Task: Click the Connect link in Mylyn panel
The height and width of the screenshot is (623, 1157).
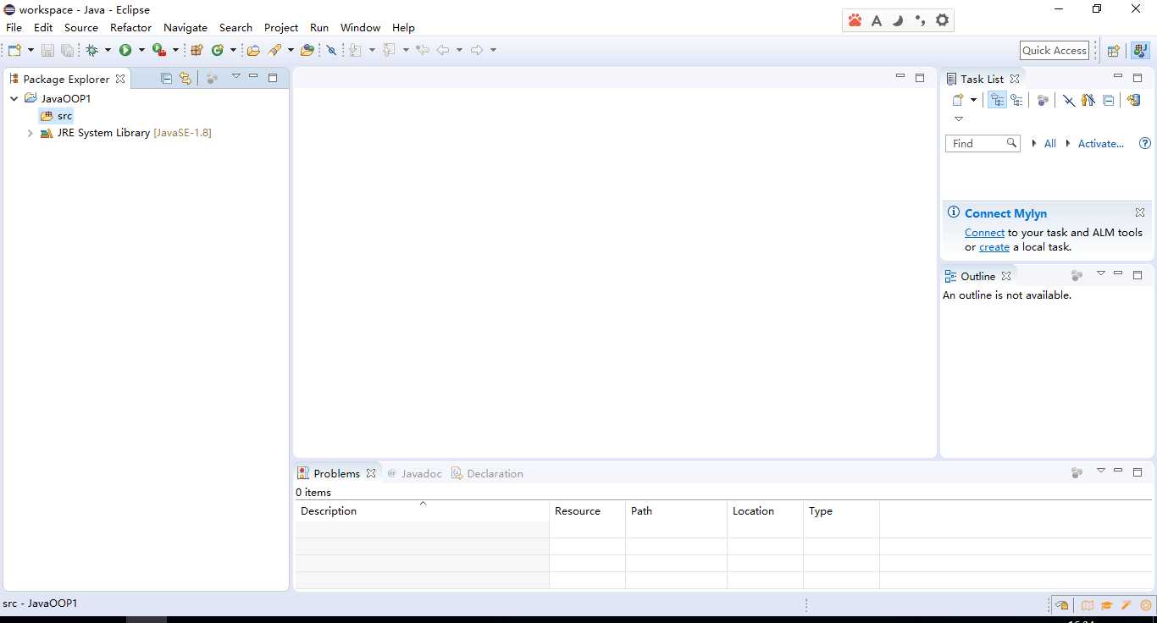Action: 984,233
